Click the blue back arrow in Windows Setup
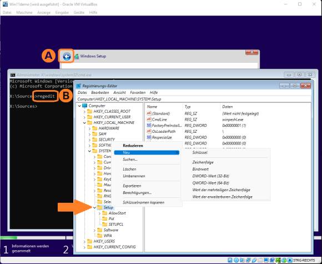322x264 pixels. click(x=67, y=56)
